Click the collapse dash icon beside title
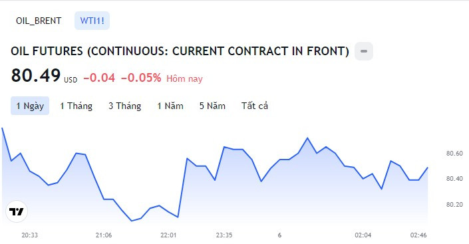The width and height of the screenshot is (469, 244). [x=364, y=51]
